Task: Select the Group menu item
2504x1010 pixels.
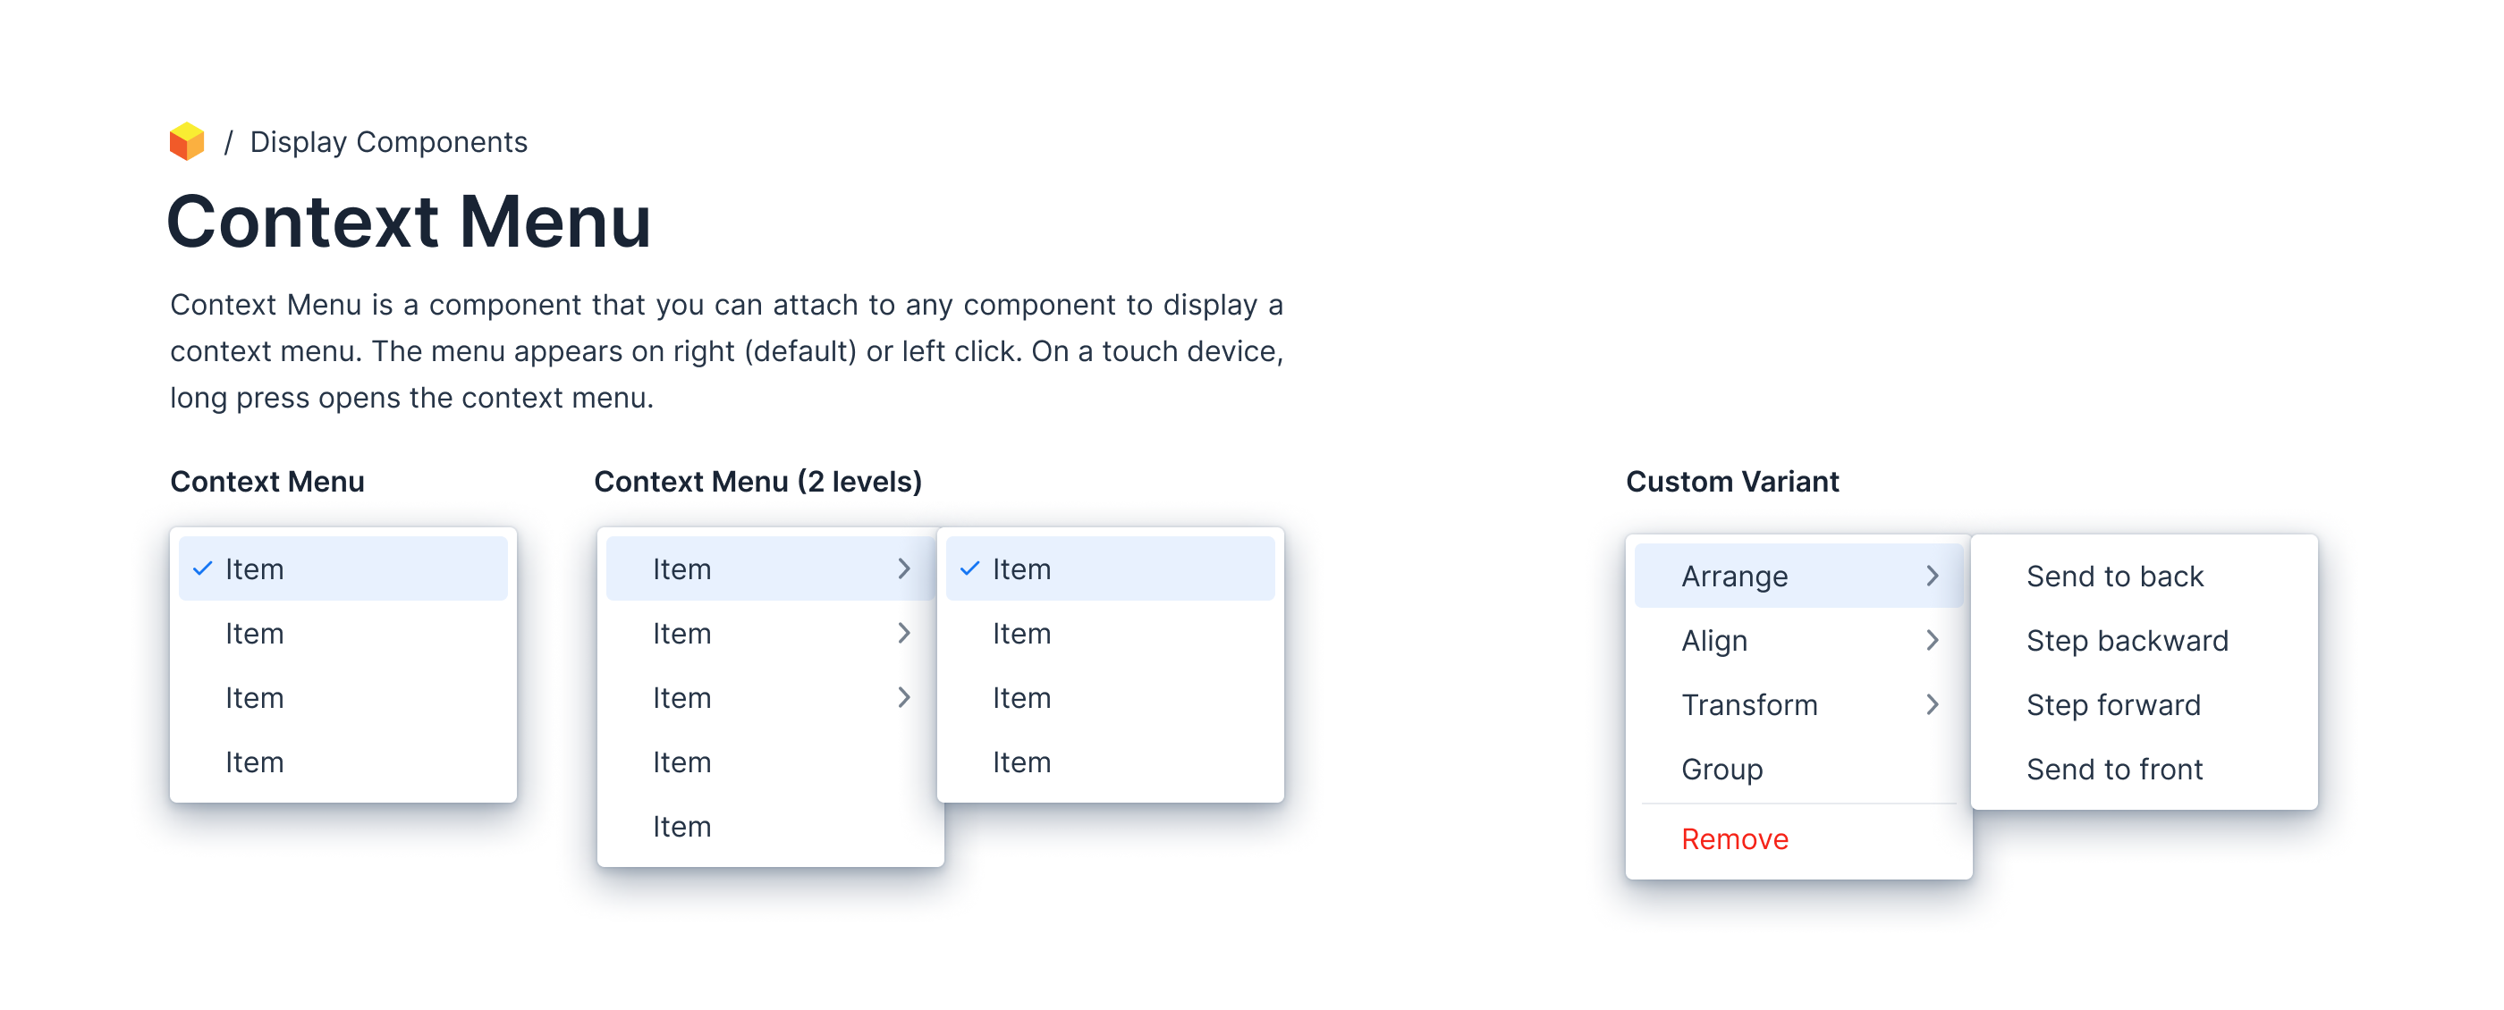Action: pos(1721,770)
